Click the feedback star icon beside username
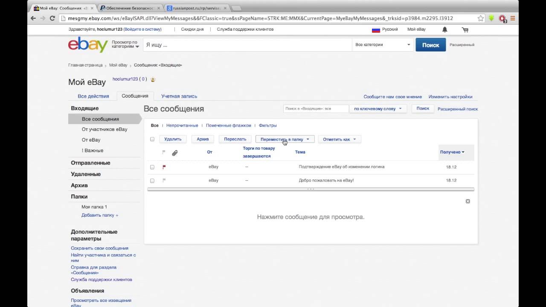Image resolution: width=546 pixels, height=307 pixels. click(x=153, y=79)
